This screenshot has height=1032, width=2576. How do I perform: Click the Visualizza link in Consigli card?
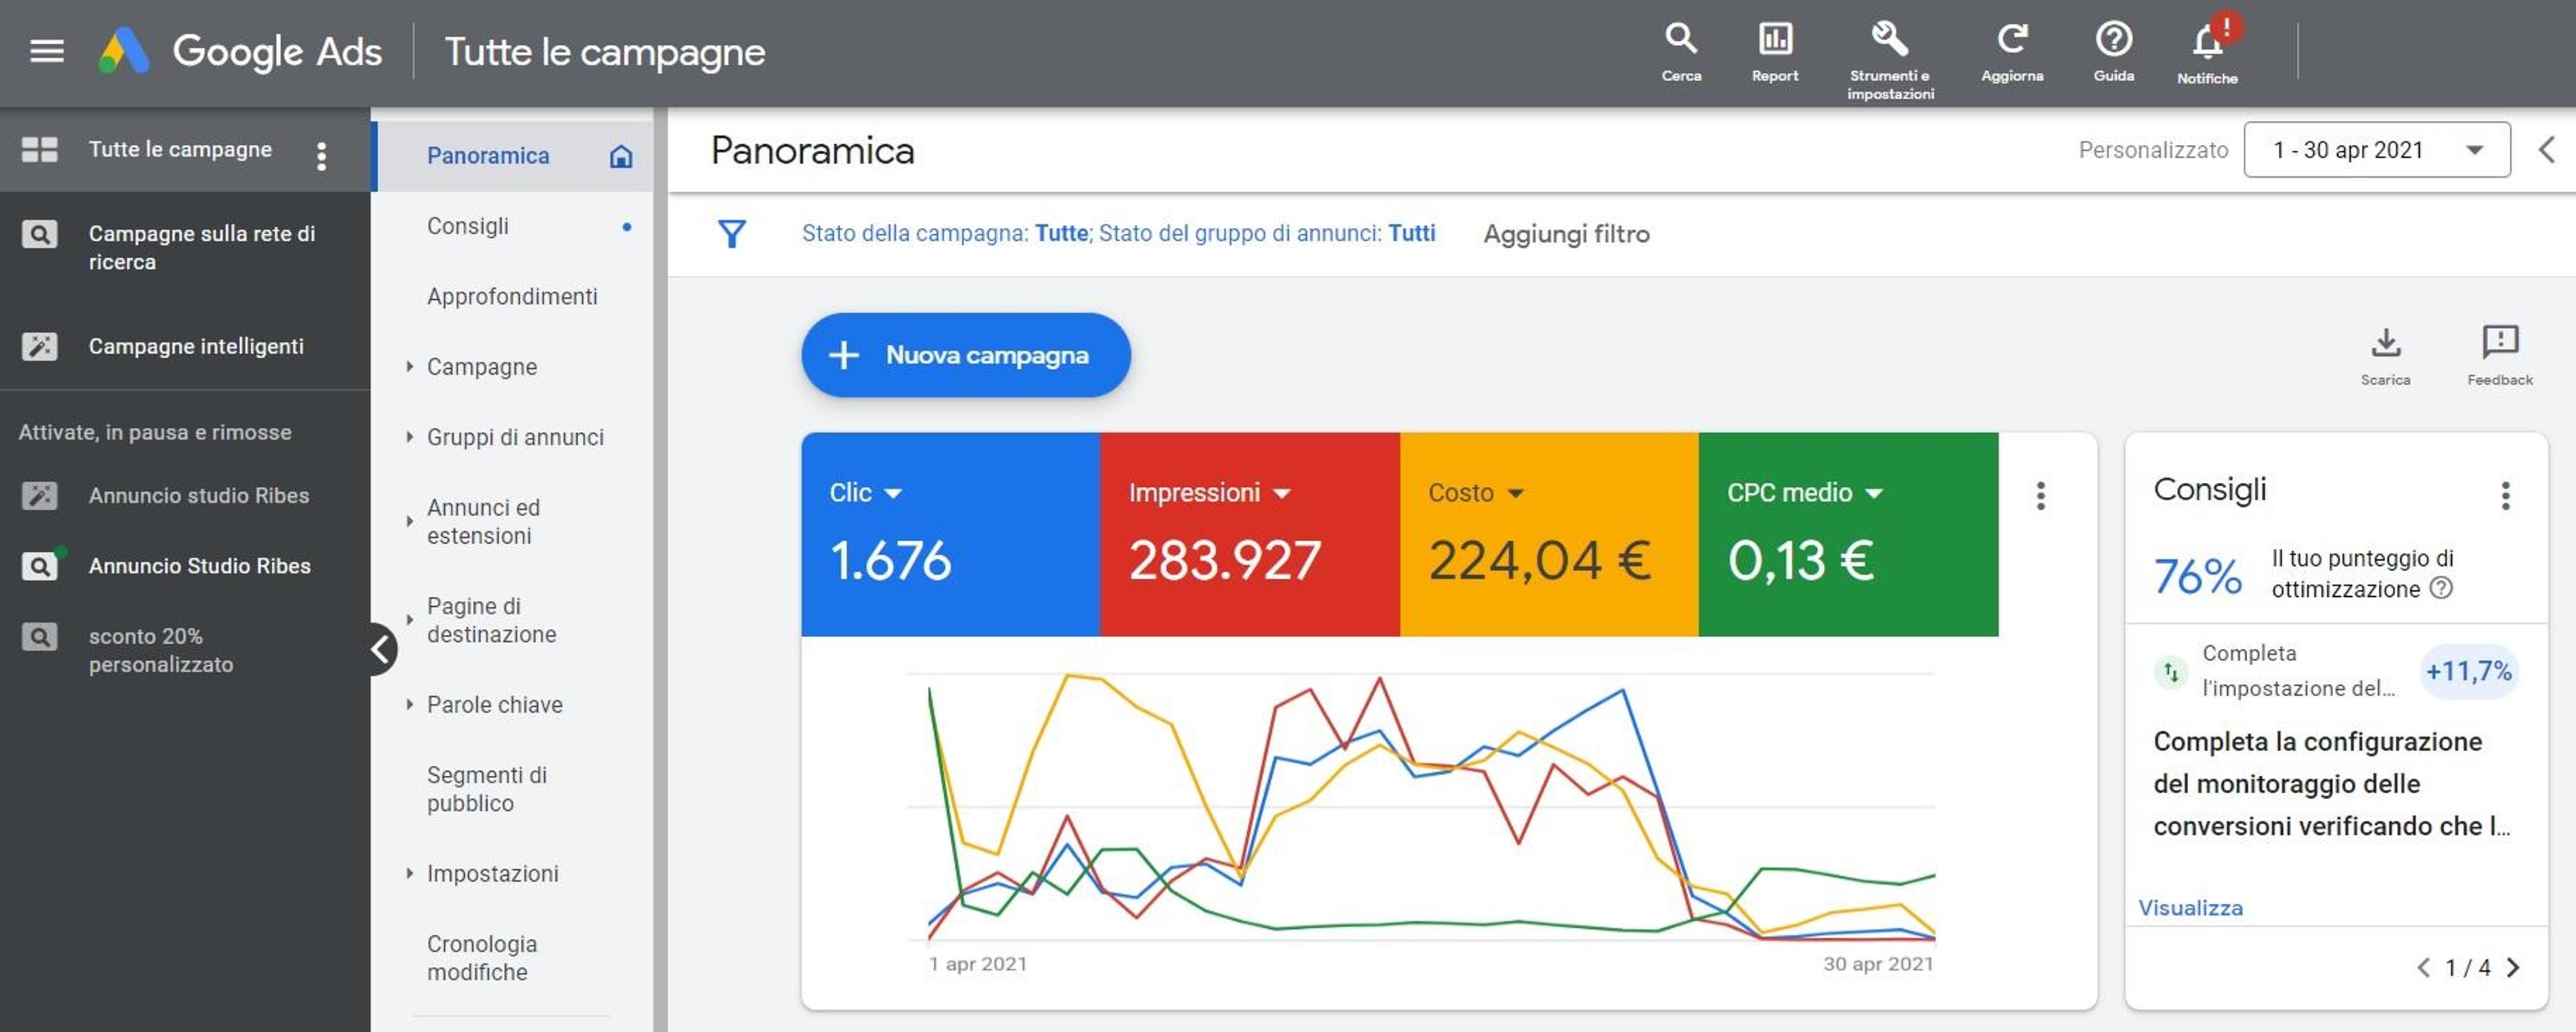tap(2190, 908)
